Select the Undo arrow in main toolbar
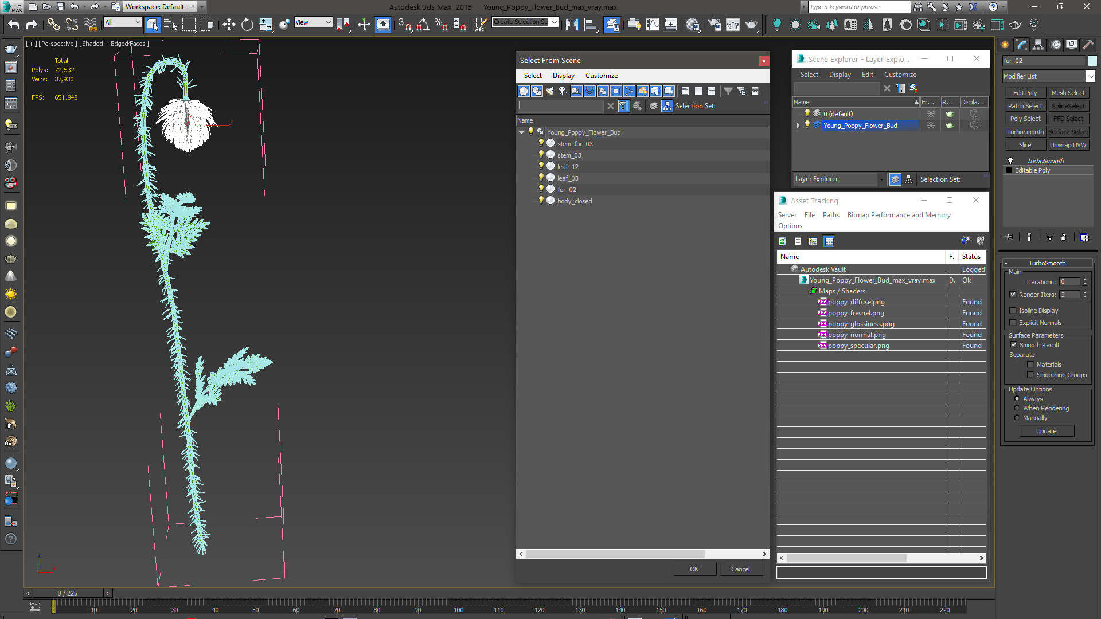Screen dimensions: 1101x619 (x=13, y=24)
